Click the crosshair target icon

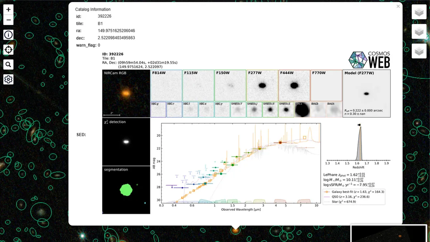point(9,49)
